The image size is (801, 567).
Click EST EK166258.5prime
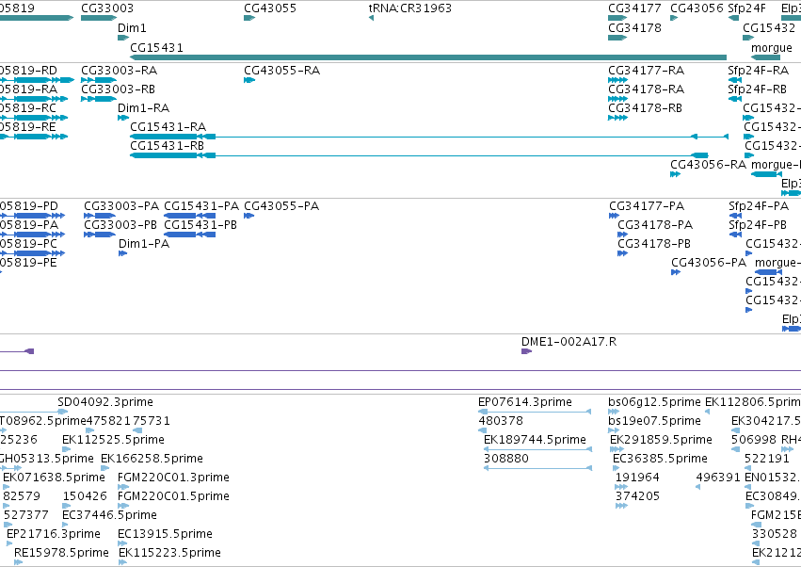click(152, 459)
